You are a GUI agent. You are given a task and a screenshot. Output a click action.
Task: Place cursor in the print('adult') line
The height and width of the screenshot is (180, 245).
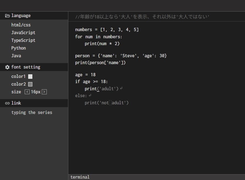[103, 88]
